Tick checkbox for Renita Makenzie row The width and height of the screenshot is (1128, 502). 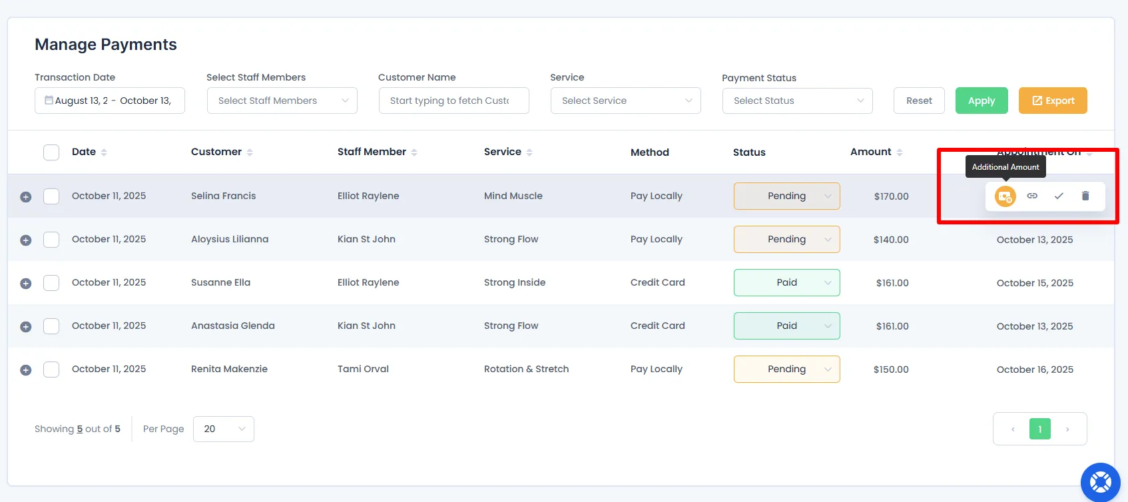coord(51,370)
